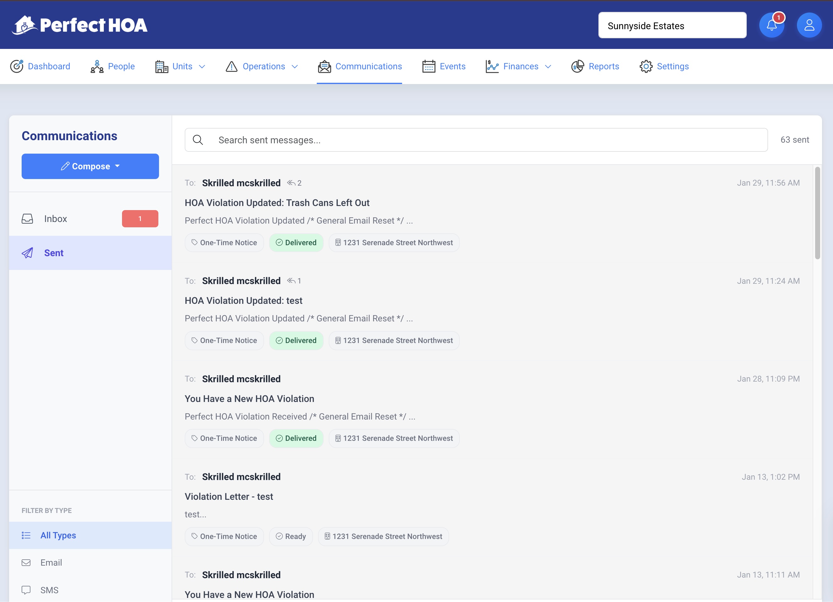Click the Perfect HOA logo
The width and height of the screenshot is (833, 602).
(x=80, y=25)
